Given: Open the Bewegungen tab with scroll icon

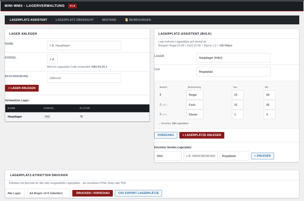Looking at the screenshot, I should 138,20.
